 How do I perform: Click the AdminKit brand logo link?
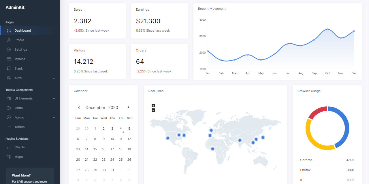[x=15, y=7]
